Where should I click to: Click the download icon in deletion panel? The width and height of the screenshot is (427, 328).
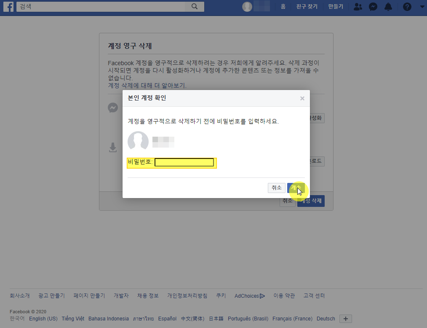tap(113, 148)
